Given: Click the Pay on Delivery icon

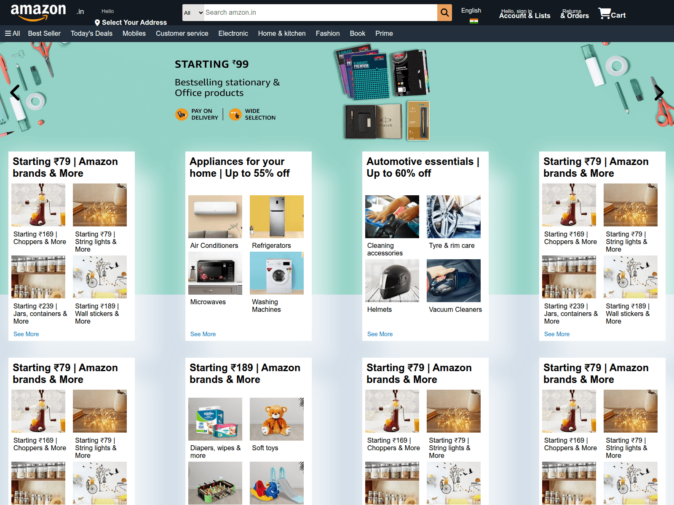Looking at the screenshot, I should tap(182, 114).
